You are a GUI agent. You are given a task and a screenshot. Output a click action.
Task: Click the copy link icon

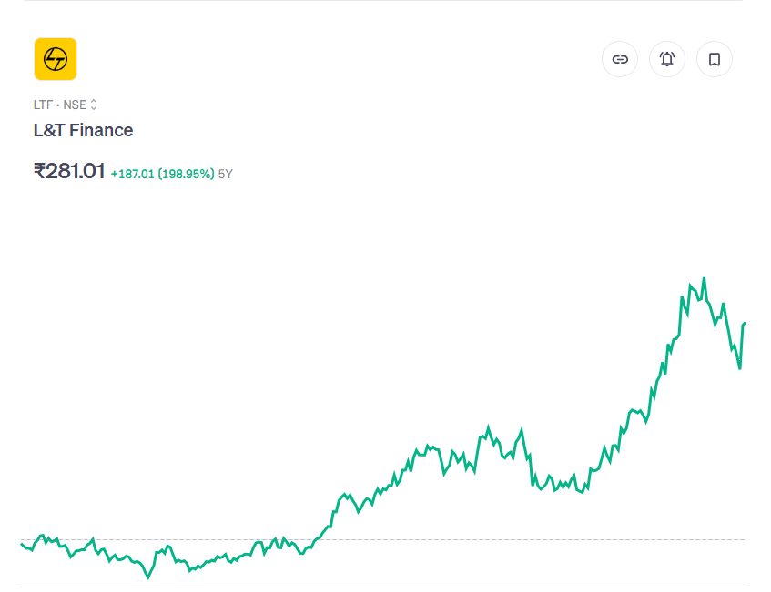[x=620, y=59]
